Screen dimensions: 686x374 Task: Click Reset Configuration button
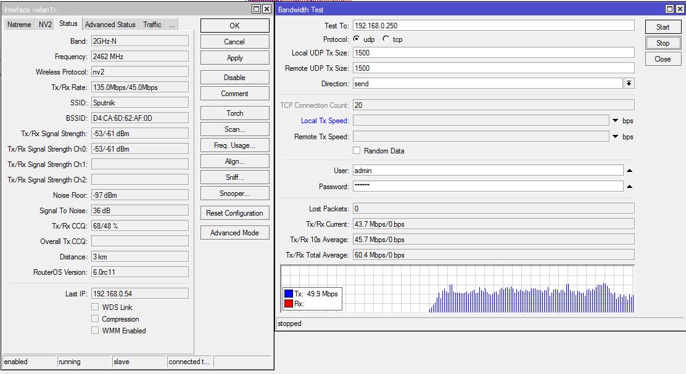click(234, 213)
